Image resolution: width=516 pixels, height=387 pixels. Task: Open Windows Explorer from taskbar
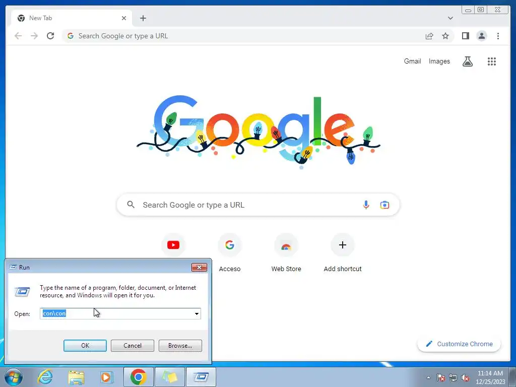tap(76, 377)
